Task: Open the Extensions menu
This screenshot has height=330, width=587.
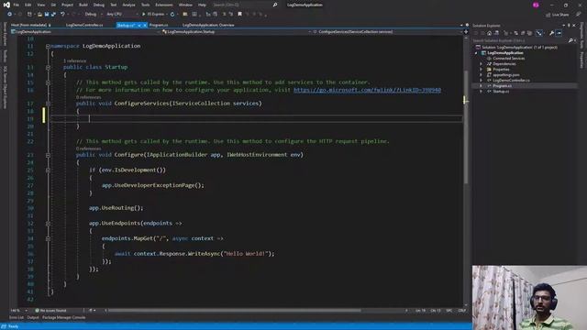Action: [164, 5]
